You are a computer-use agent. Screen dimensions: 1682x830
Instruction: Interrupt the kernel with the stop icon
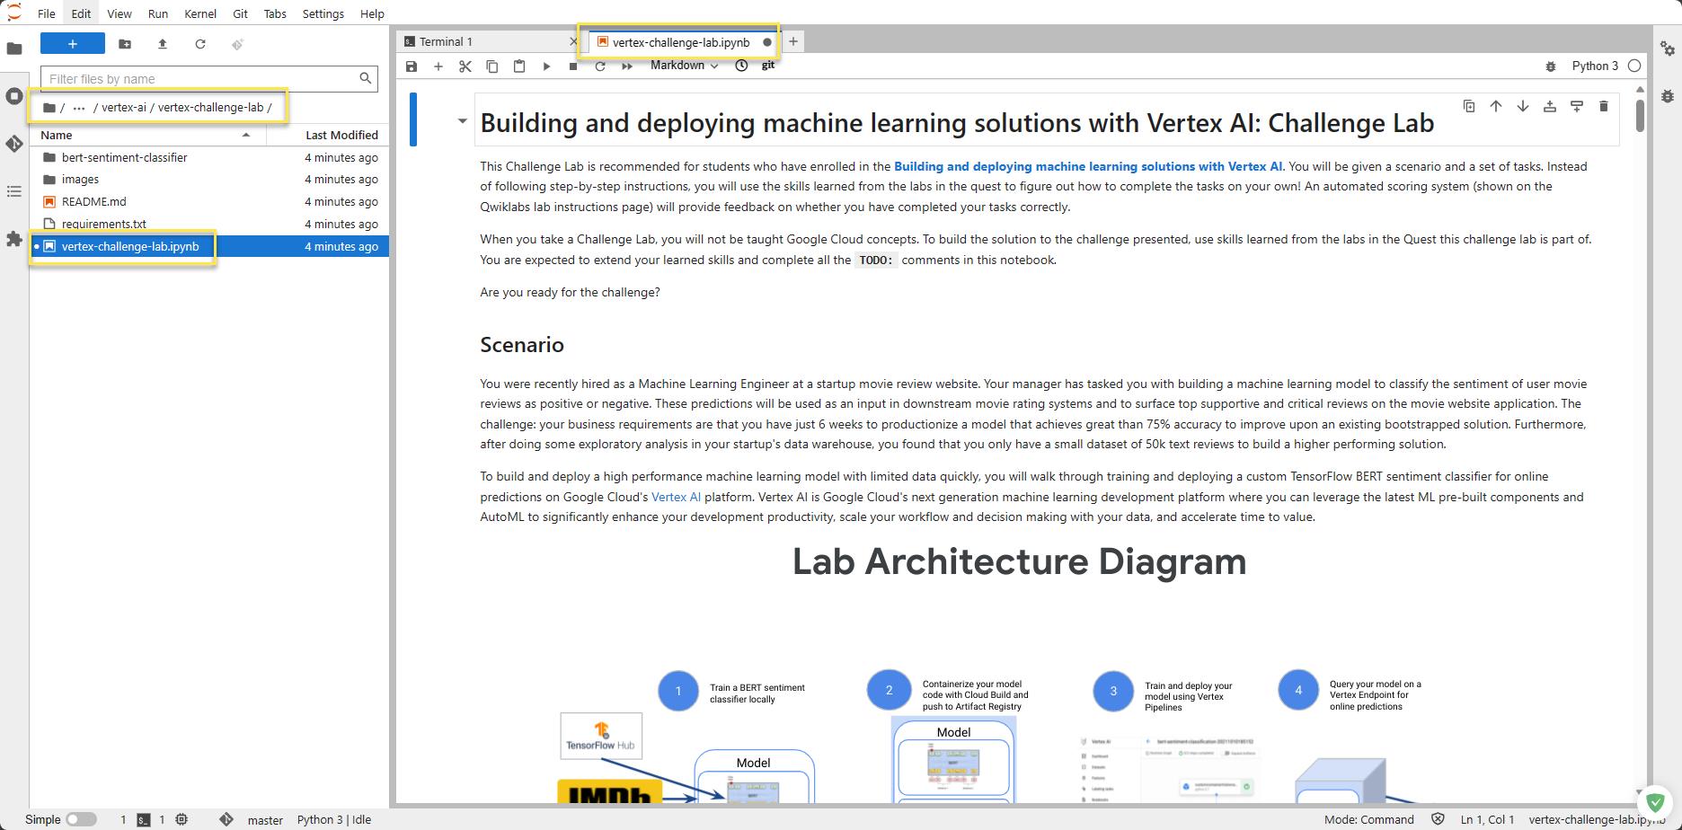[x=573, y=66]
